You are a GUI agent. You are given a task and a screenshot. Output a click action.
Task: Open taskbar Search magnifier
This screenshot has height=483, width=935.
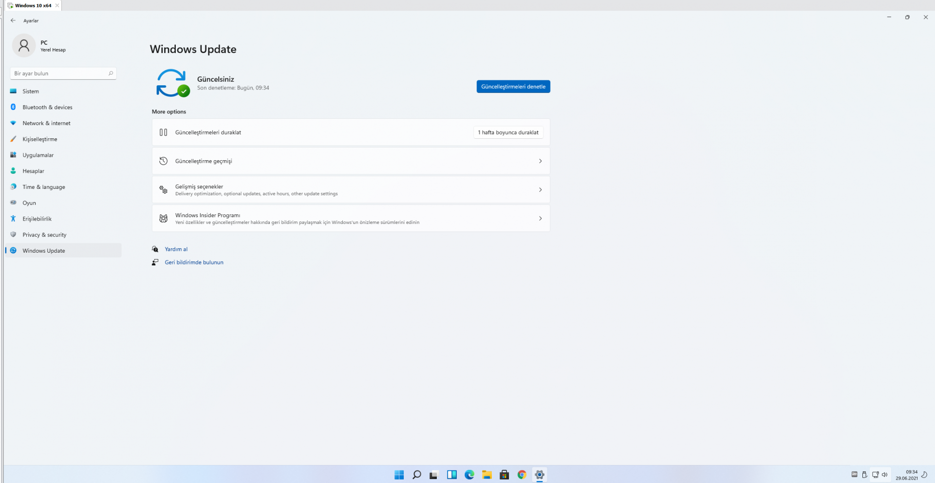417,475
